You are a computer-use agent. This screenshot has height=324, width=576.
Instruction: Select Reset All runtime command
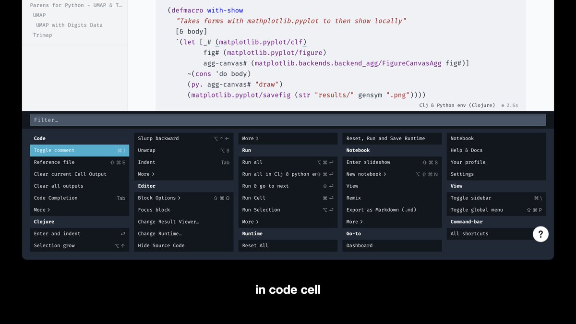click(x=288, y=246)
